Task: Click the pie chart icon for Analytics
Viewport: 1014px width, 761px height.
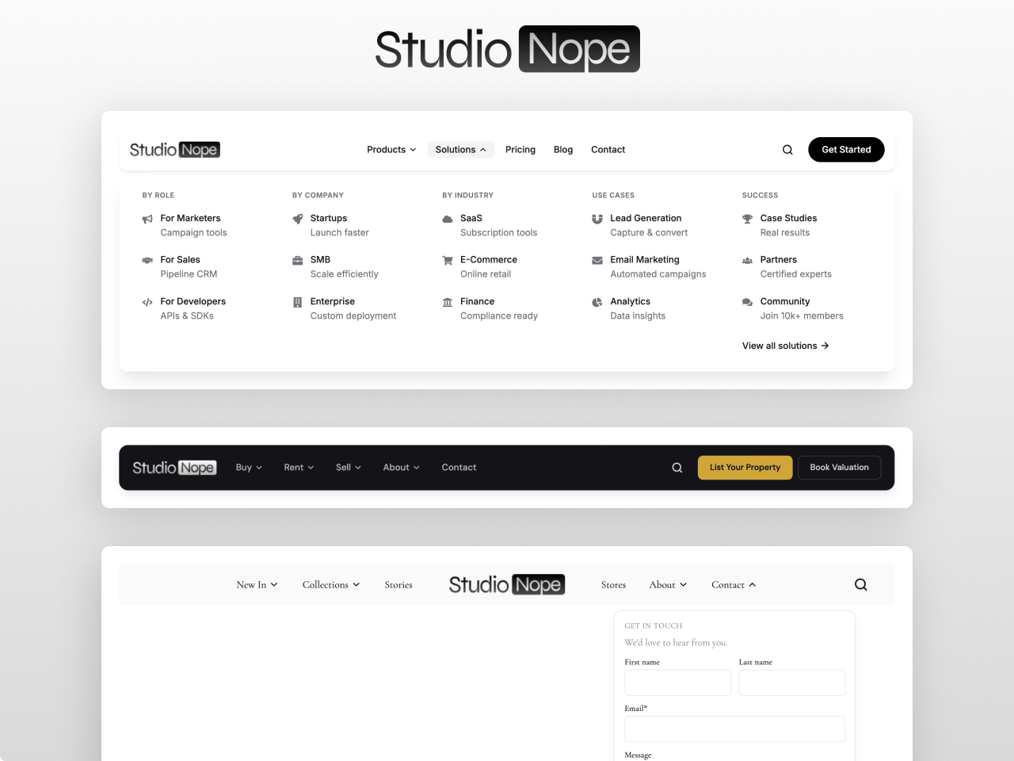Action: pos(597,302)
